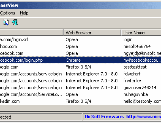Select the hgyejdjs@nisoft user name cell
This screenshot has width=161, height=123.
click(x=142, y=53)
